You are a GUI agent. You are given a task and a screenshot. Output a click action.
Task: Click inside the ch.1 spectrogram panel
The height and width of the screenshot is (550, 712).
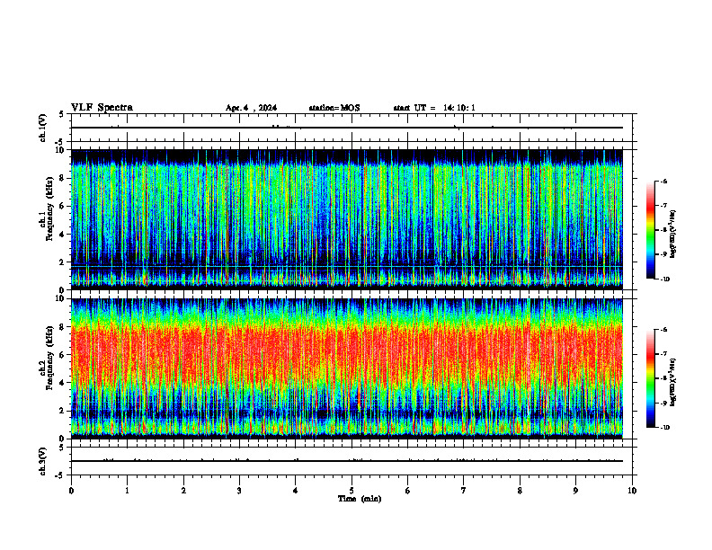pos(347,219)
